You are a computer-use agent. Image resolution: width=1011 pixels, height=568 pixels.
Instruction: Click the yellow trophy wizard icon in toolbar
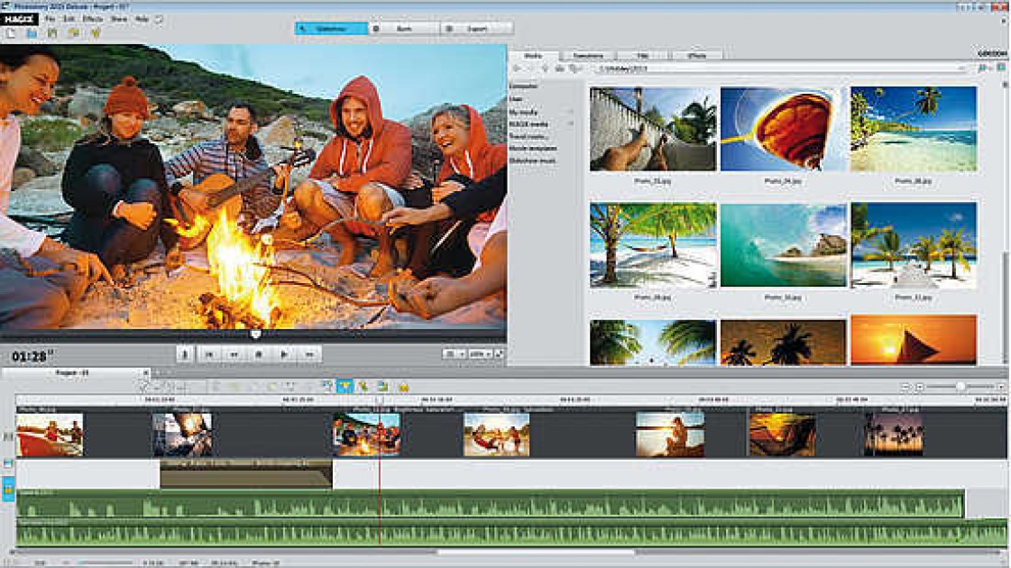pyautogui.click(x=96, y=32)
